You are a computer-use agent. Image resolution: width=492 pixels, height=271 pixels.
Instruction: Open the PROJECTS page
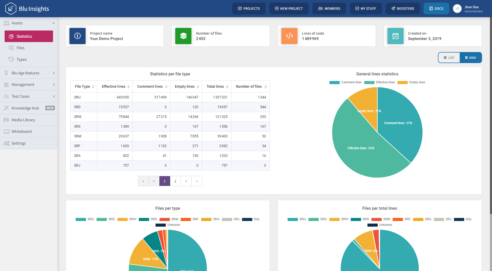click(x=249, y=8)
